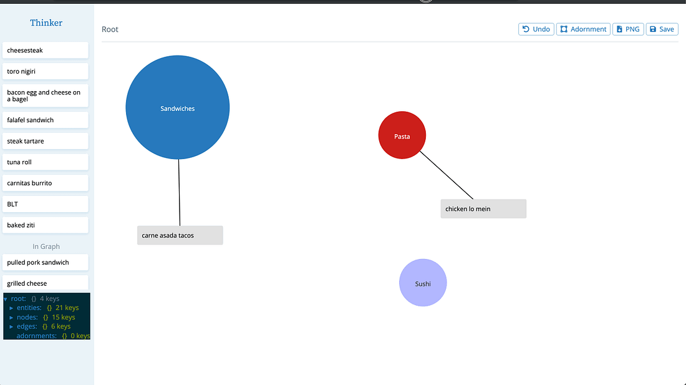686x385 pixels.
Task: Select the blue Sandwiches circle node
Action: [178, 108]
